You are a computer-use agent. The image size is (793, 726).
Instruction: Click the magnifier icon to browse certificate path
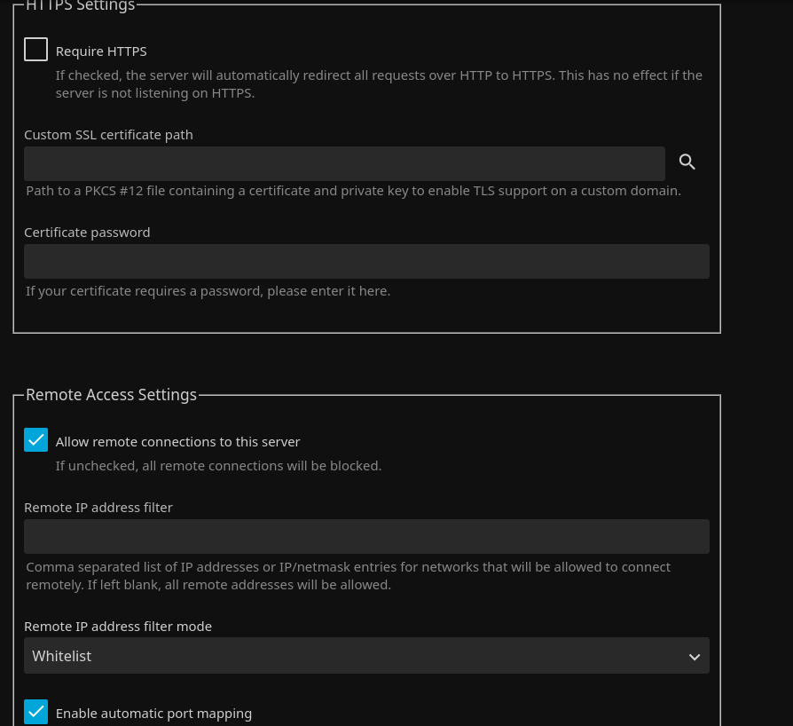687,162
